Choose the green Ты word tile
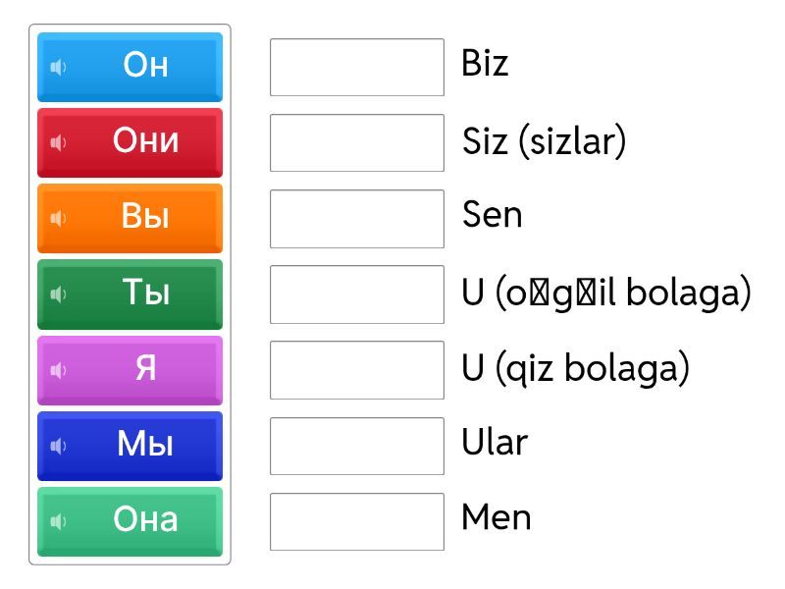 tap(144, 293)
